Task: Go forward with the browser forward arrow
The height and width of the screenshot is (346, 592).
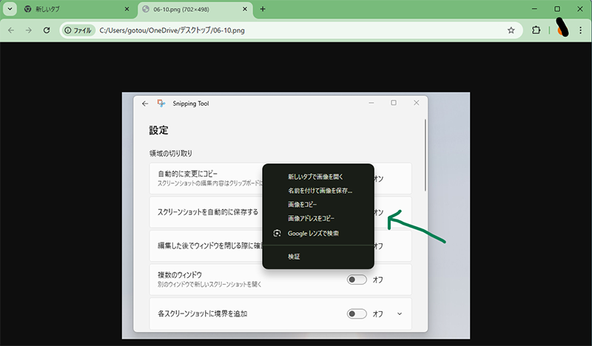Action: pos(29,30)
